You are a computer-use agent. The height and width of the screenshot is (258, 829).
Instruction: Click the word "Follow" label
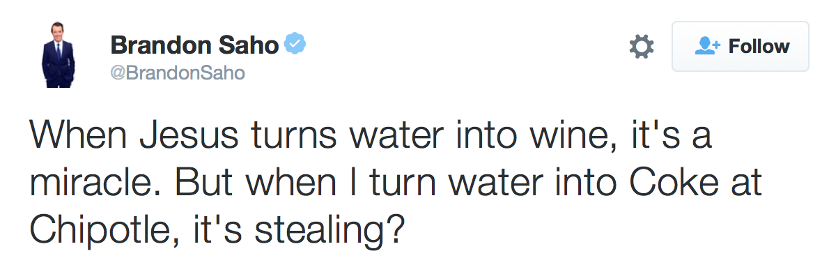coord(759,47)
